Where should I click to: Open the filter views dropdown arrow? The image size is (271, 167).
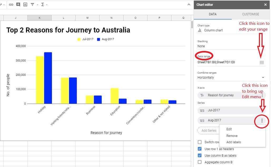pos(37,5)
